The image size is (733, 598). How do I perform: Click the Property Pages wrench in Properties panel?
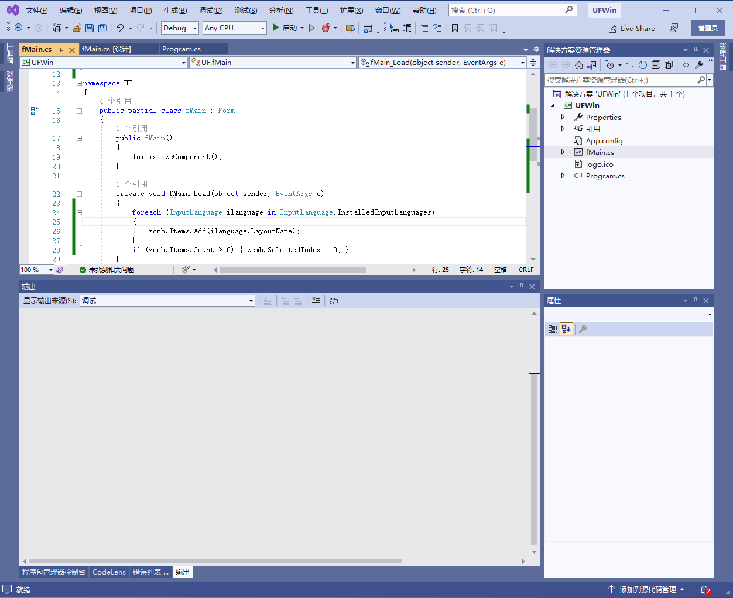click(583, 329)
